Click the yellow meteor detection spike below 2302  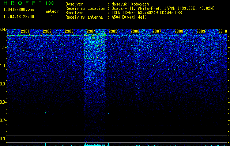pyautogui.click(x=52, y=144)
